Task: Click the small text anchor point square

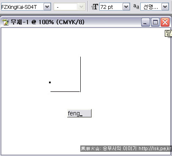Action: pos(50,82)
